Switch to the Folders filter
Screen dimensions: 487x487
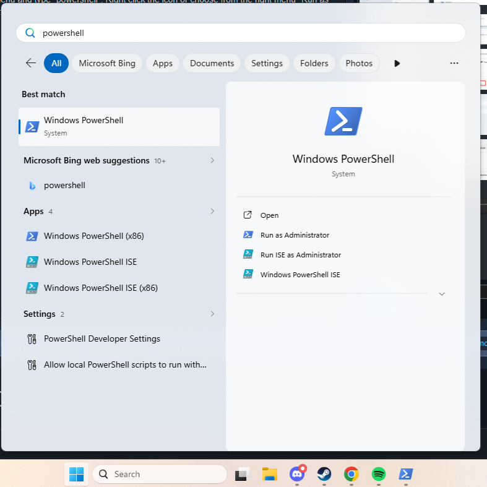(x=314, y=63)
